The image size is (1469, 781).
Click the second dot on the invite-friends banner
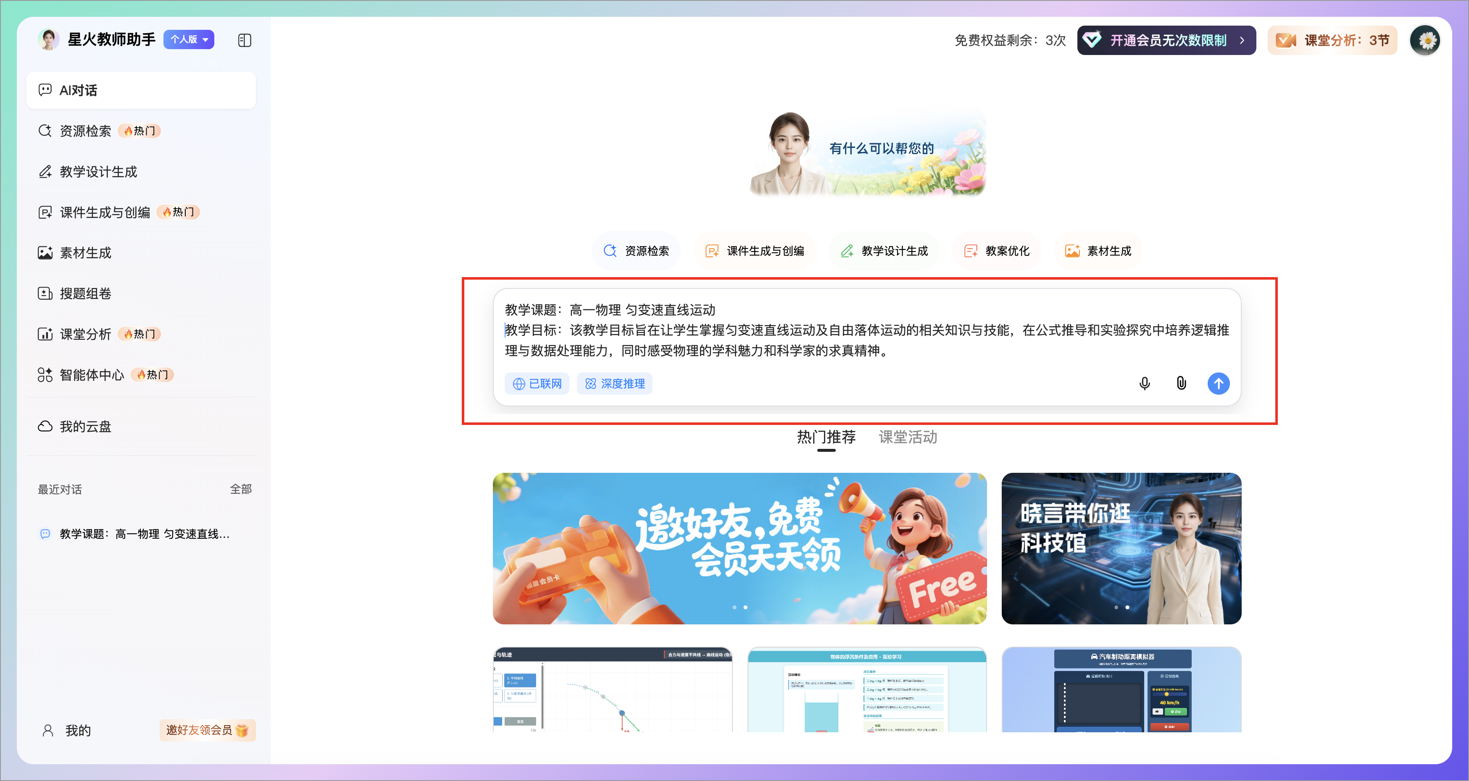pyautogui.click(x=745, y=607)
